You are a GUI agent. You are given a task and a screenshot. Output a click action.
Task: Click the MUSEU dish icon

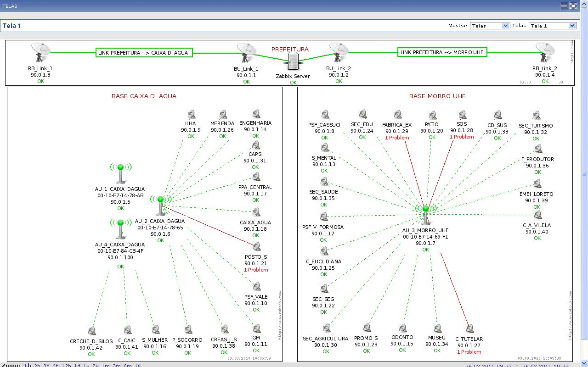437,328
